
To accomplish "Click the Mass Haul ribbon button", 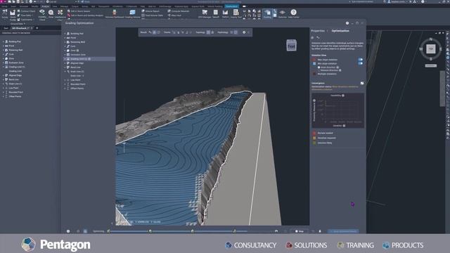I will (x=174, y=15).
